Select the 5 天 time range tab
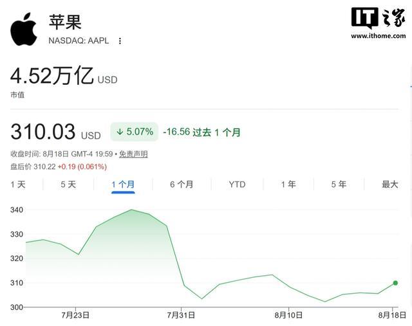Screen dimensions: 412x326 coord(68,185)
